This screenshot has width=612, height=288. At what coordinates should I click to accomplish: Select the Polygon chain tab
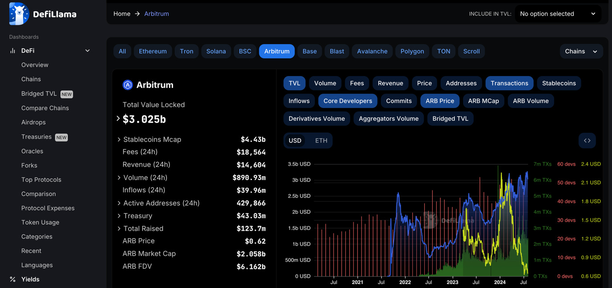412,51
